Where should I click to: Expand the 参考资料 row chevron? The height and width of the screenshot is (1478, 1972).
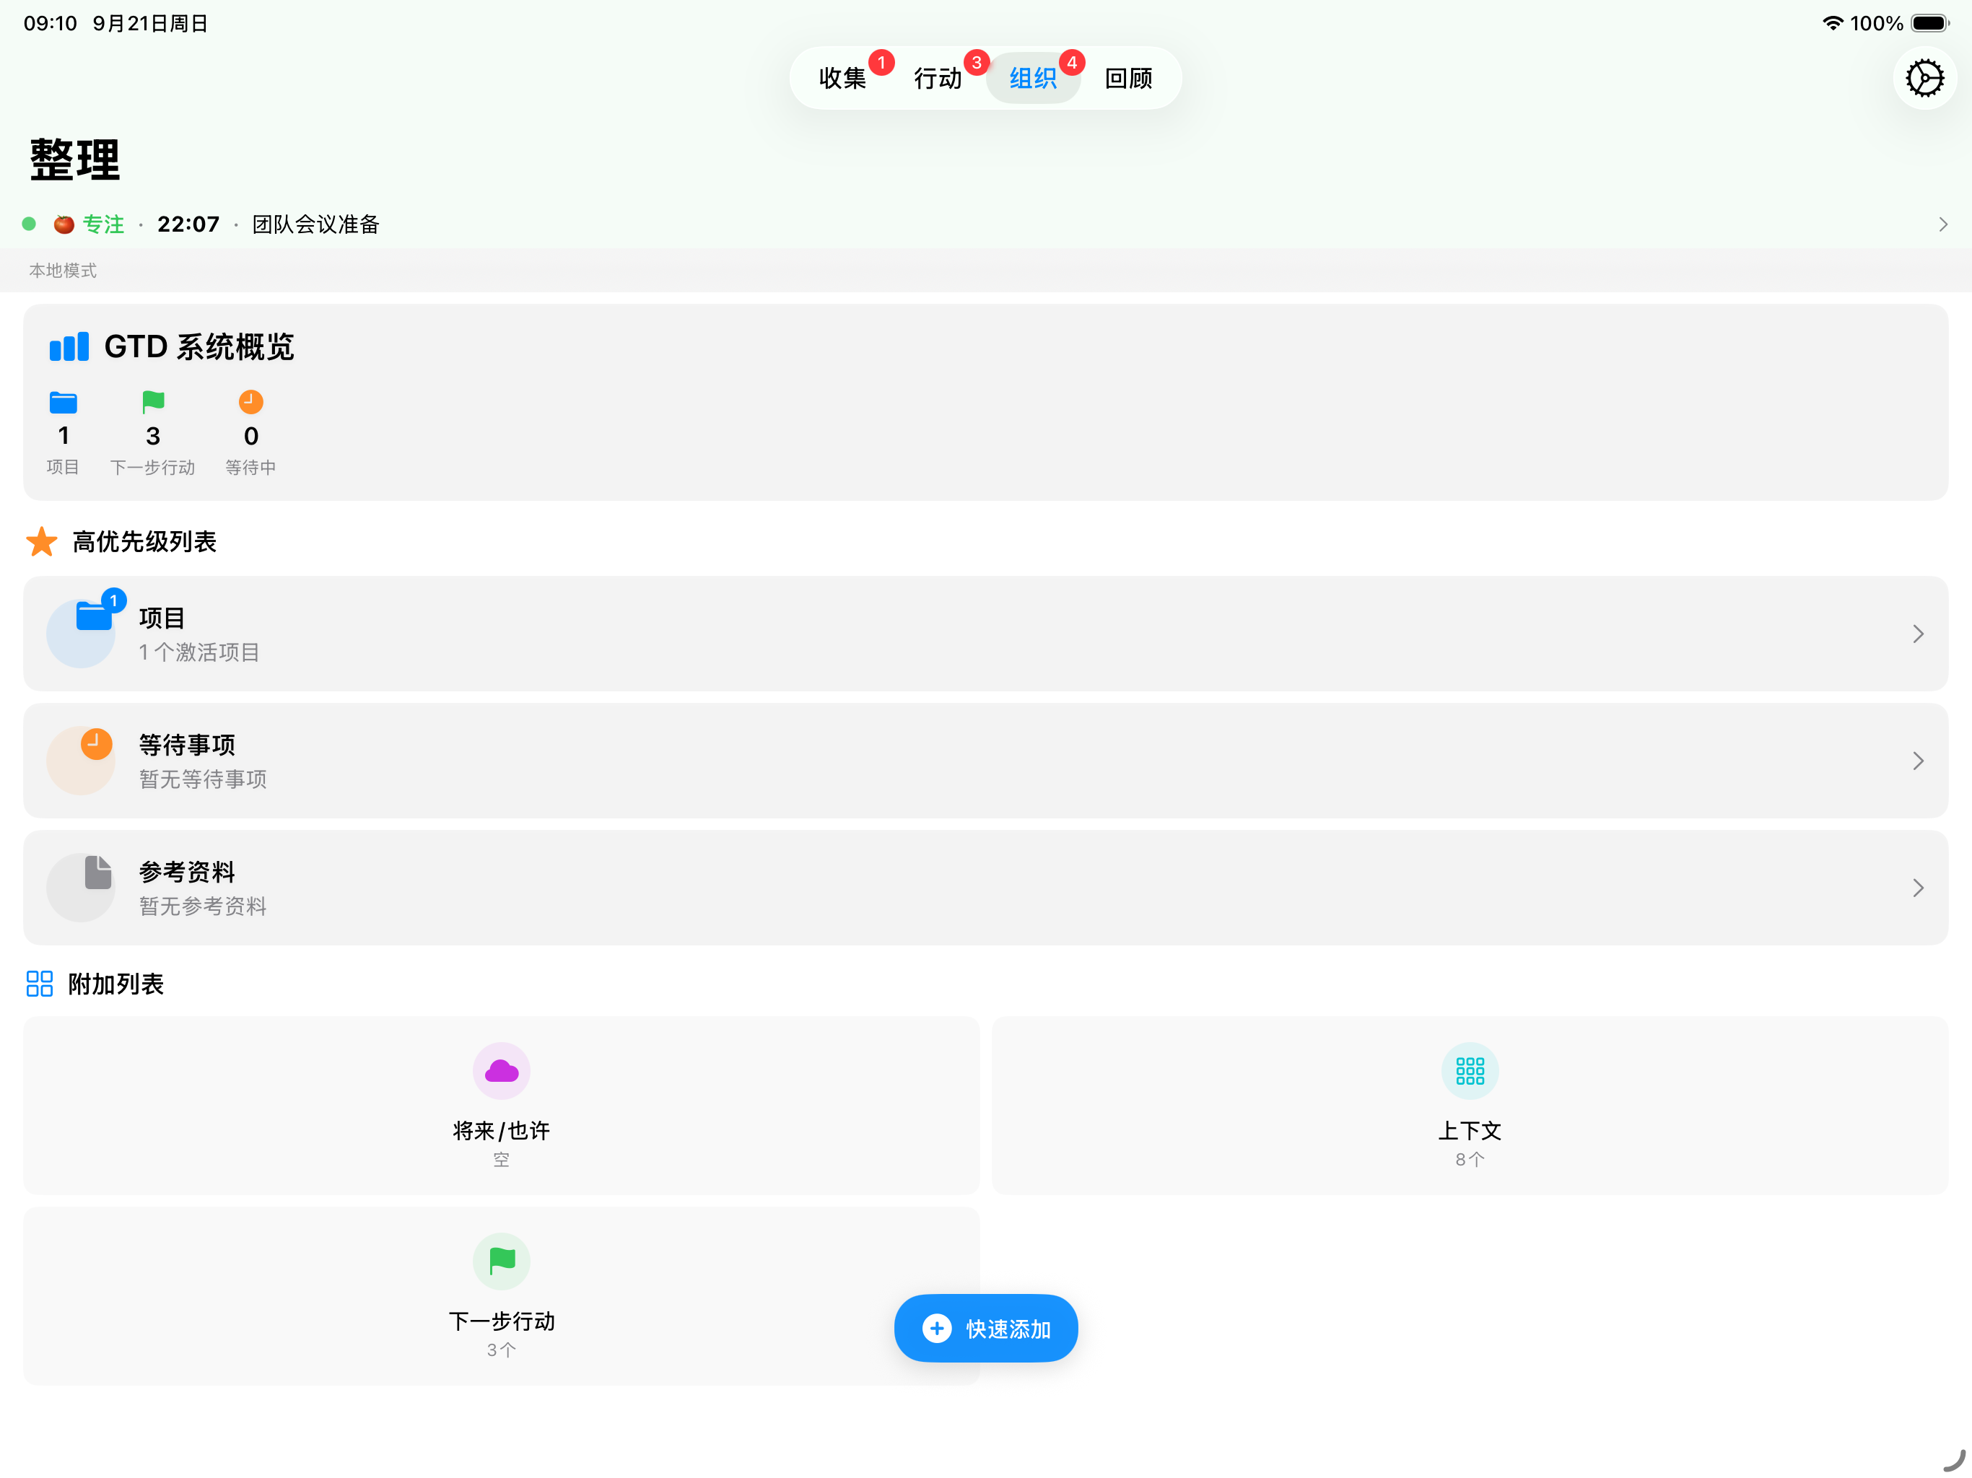coord(1918,888)
